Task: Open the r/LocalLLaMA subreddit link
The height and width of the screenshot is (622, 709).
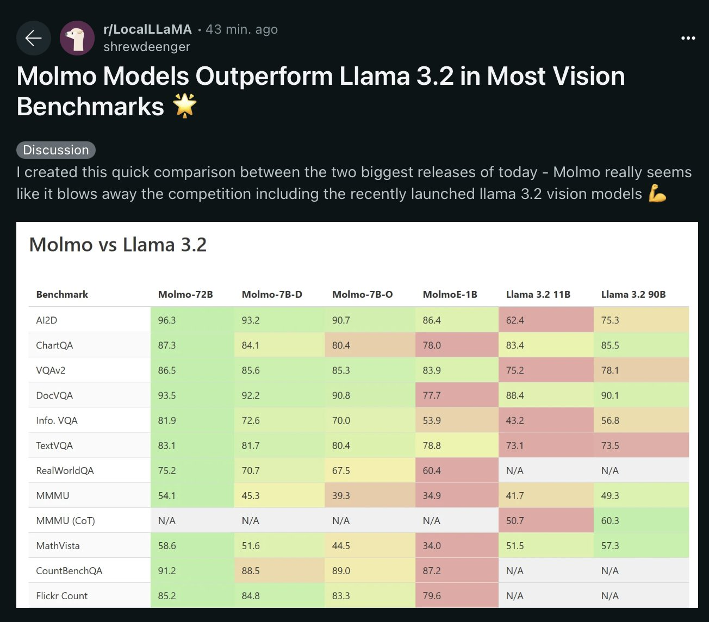Action: pos(147,29)
